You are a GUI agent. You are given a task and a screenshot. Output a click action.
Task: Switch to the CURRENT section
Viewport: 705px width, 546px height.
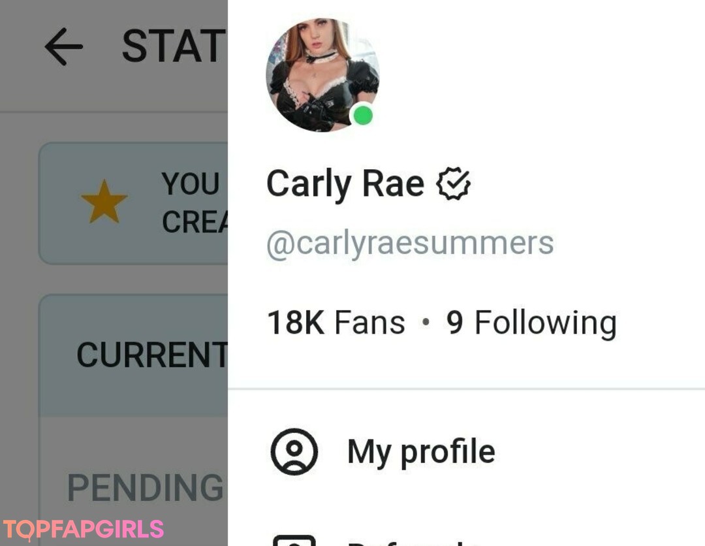(x=152, y=355)
